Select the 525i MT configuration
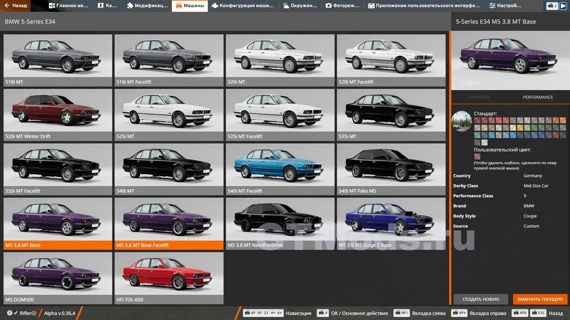The image size is (570, 320). (x=169, y=115)
